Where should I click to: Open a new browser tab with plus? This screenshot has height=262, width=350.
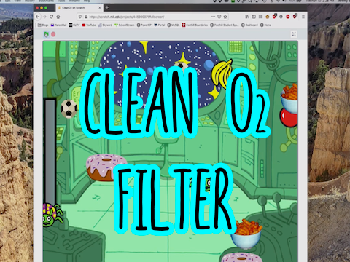coord(106,8)
